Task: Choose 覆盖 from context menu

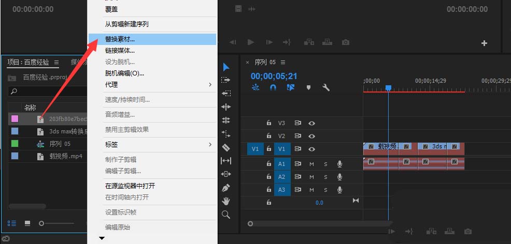Action: [x=152, y=9]
